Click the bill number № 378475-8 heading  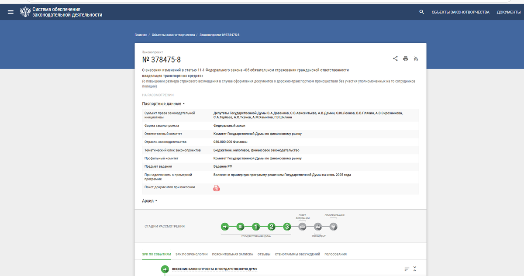tap(162, 60)
